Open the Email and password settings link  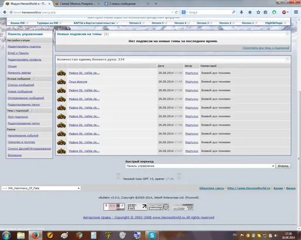[18, 53]
